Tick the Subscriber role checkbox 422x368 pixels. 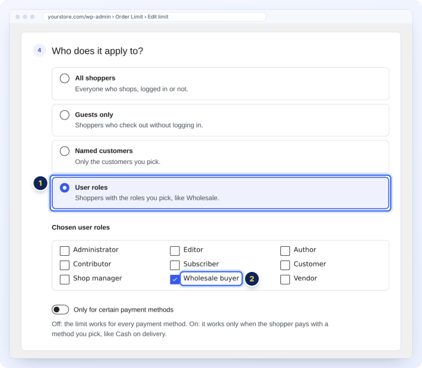(x=175, y=265)
